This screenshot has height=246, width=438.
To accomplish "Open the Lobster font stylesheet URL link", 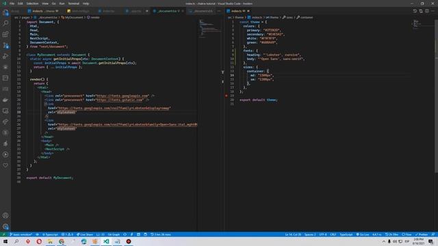I will tap(114, 108).
